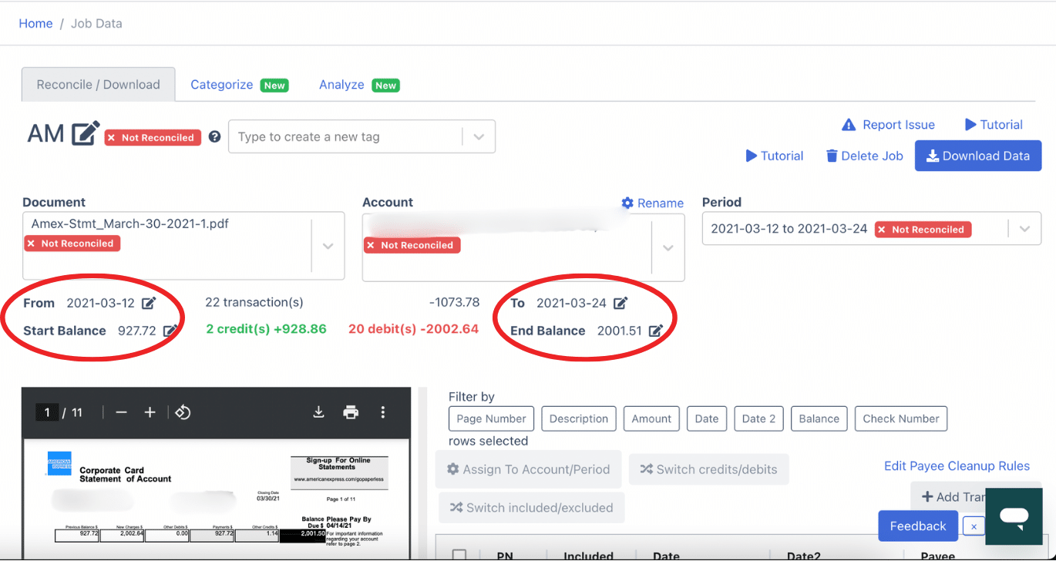The width and height of the screenshot is (1056, 561).
Task: Filter by Check Number
Action: click(x=901, y=418)
